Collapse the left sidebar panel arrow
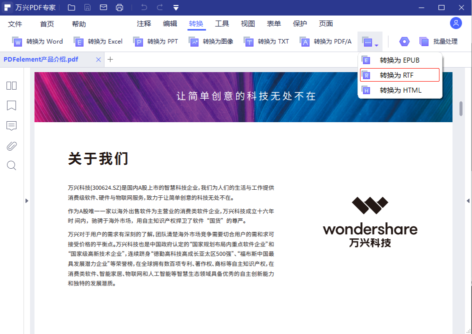The width and height of the screenshot is (472, 334). tap(26, 200)
